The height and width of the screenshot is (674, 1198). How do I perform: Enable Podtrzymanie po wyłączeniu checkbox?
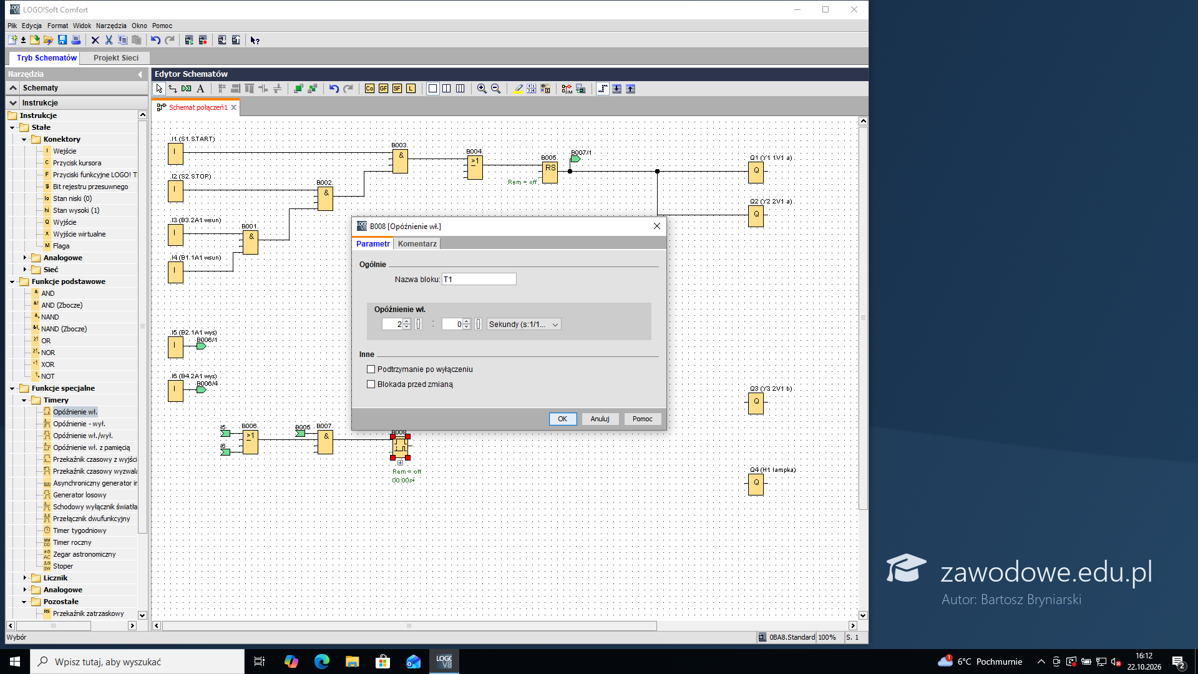(x=371, y=369)
